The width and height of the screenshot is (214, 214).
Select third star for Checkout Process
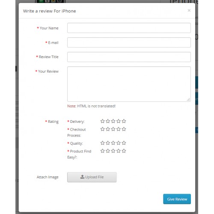coord(113,129)
